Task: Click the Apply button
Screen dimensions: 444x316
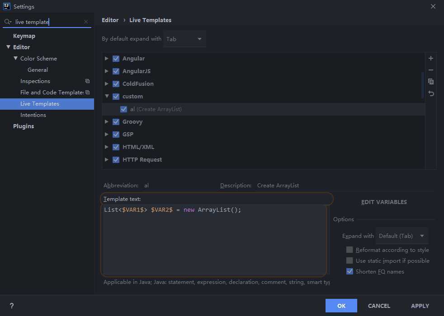Action: coord(420,306)
